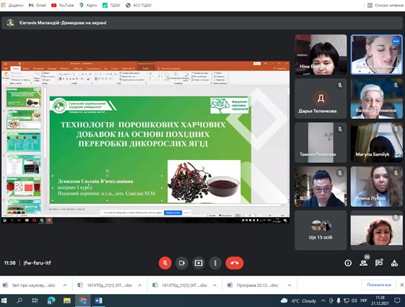Viewport: 405px width, 307px height.
Task: Click blue options dots on Євгенія's tile
Action: (396, 41)
